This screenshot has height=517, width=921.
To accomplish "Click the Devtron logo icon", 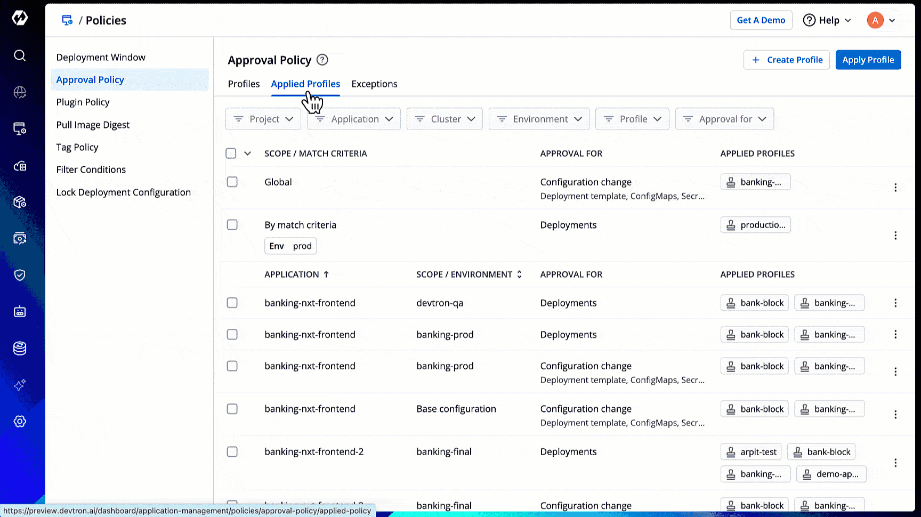I will (x=20, y=18).
